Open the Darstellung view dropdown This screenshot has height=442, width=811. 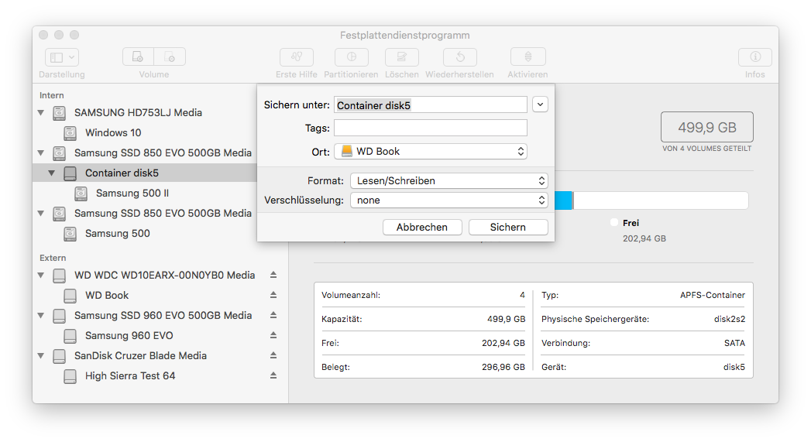[x=62, y=57]
